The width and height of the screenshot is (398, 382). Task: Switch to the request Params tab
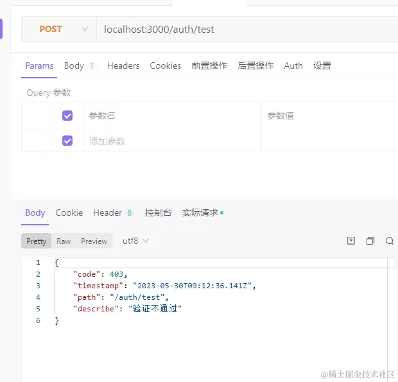39,65
